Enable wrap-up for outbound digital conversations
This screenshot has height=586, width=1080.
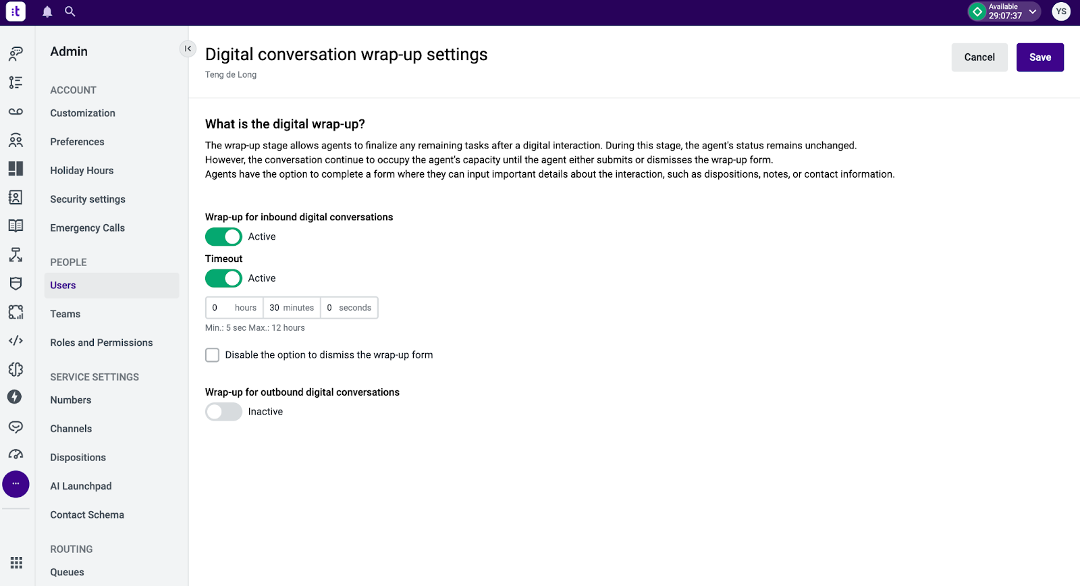[x=223, y=412]
